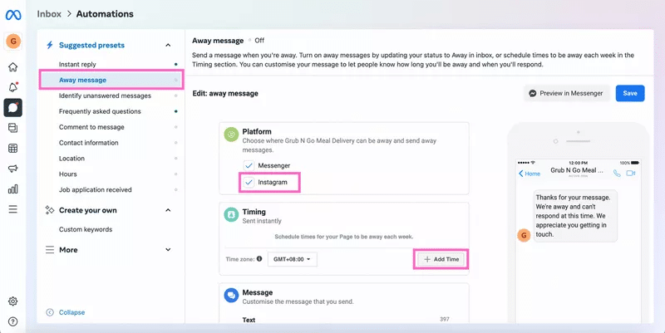Select Job application received preset
The height and width of the screenshot is (333, 665).
(x=95, y=190)
